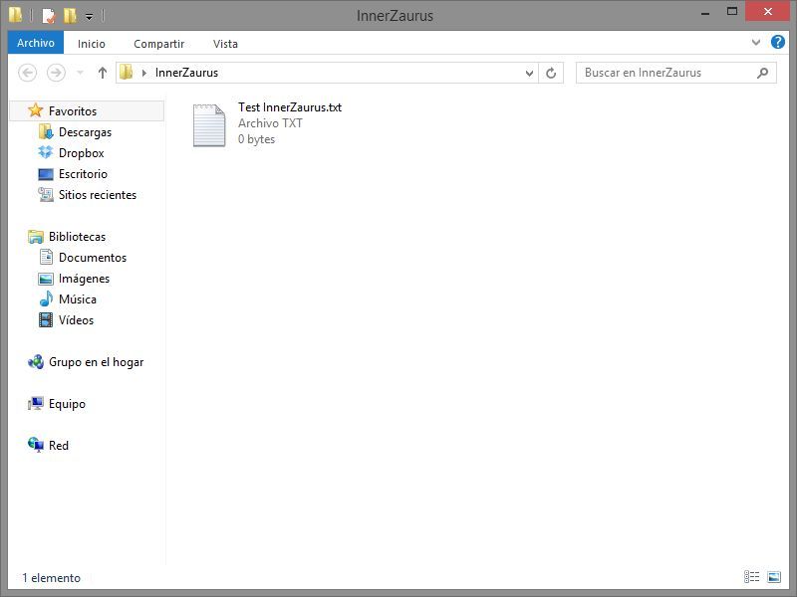Click the InnerZaurus breadcrumb in address bar
The width and height of the screenshot is (797, 597).
(x=186, y=73)
